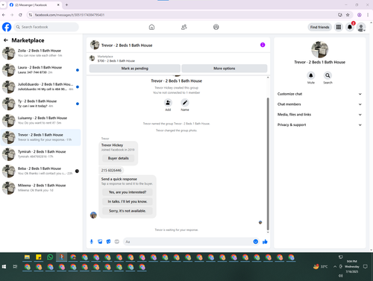Click the phone number message 215 6026446
This screenshot has height=281, width=373.
click(x=111, y=171)
